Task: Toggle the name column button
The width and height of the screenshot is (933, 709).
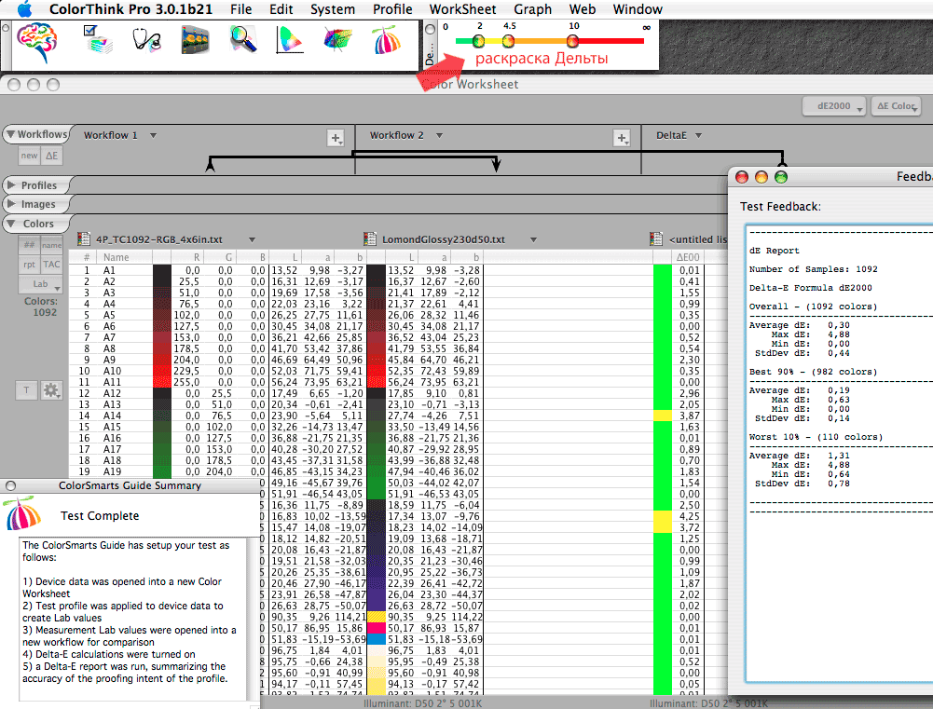Action: point(51,245)
